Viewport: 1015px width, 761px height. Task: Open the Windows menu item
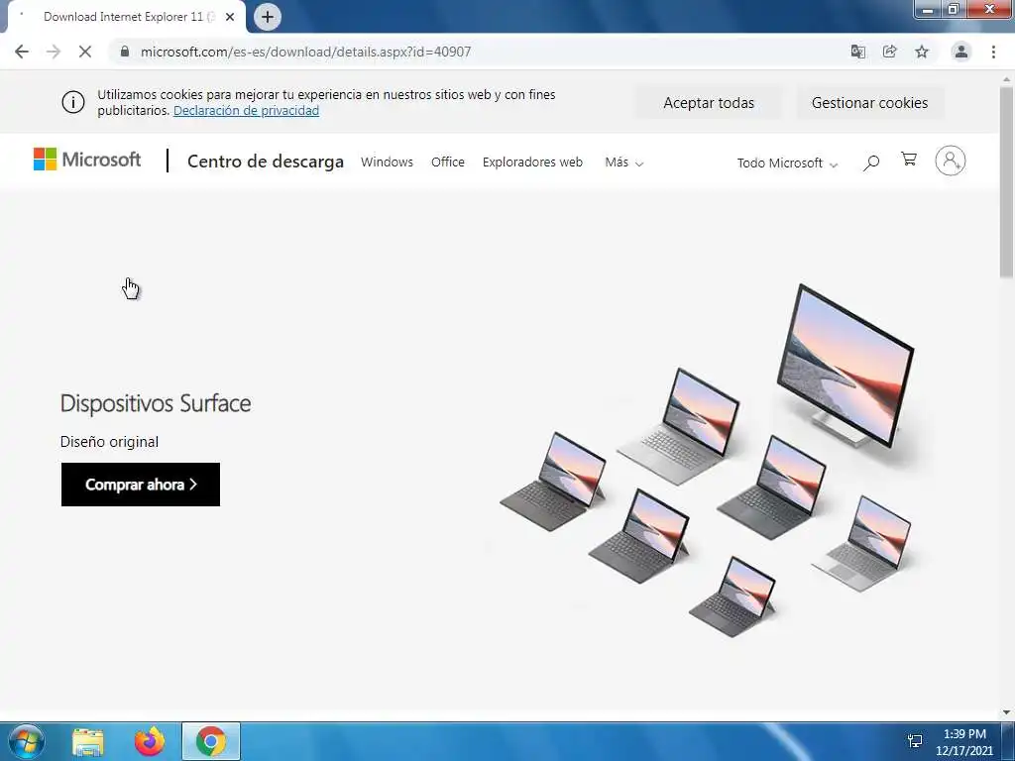click(388, 162)
